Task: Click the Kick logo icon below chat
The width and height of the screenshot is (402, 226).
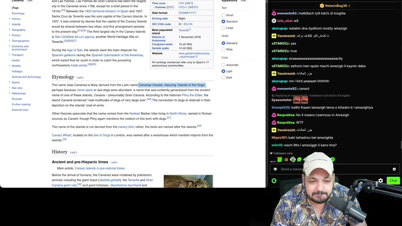Action: (x=274, y=180)
